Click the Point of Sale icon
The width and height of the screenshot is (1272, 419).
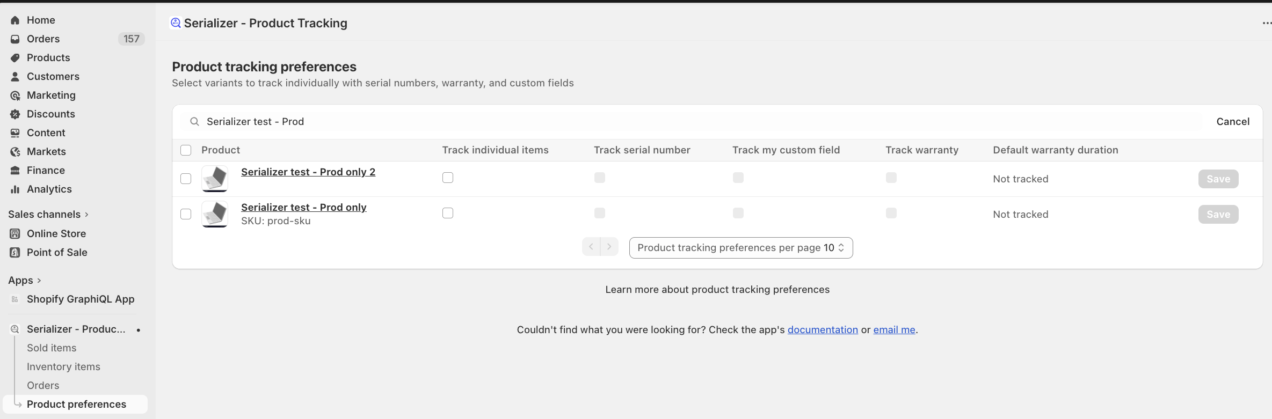(15, 253)
